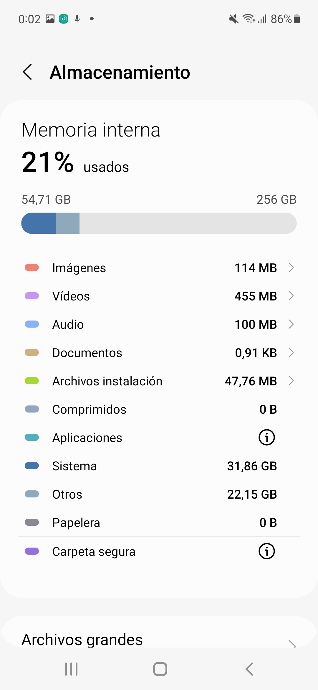Tap the green Archivos instalación color pill
This screenshot has height=690, width=318.
(x=32, y=381)
